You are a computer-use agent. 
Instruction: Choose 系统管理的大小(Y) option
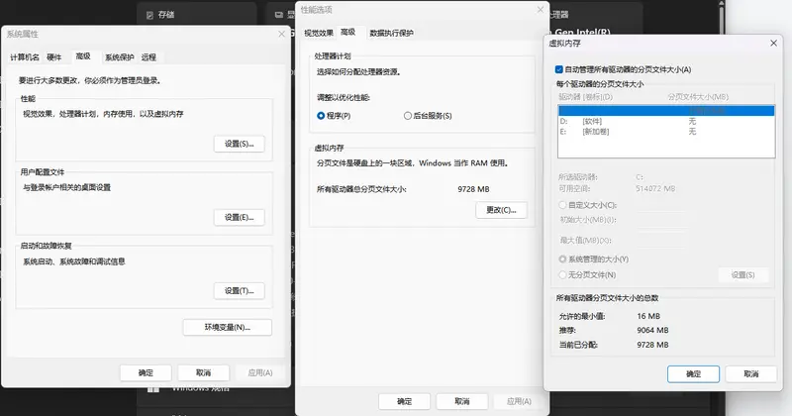click(x=593, y=260)
